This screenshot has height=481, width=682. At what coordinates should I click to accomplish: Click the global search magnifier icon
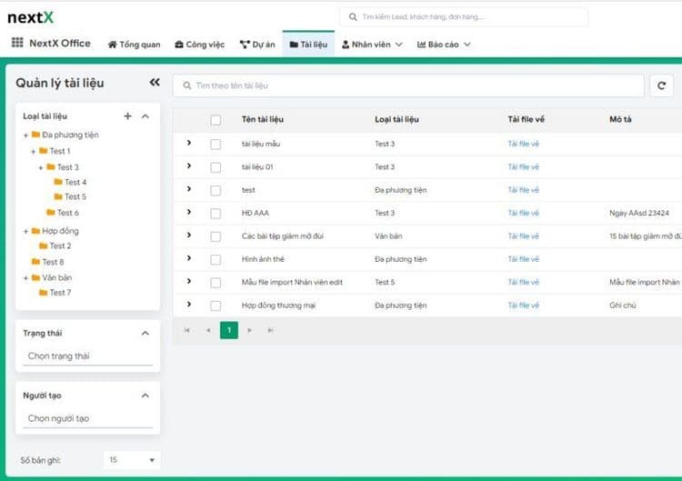353,16
